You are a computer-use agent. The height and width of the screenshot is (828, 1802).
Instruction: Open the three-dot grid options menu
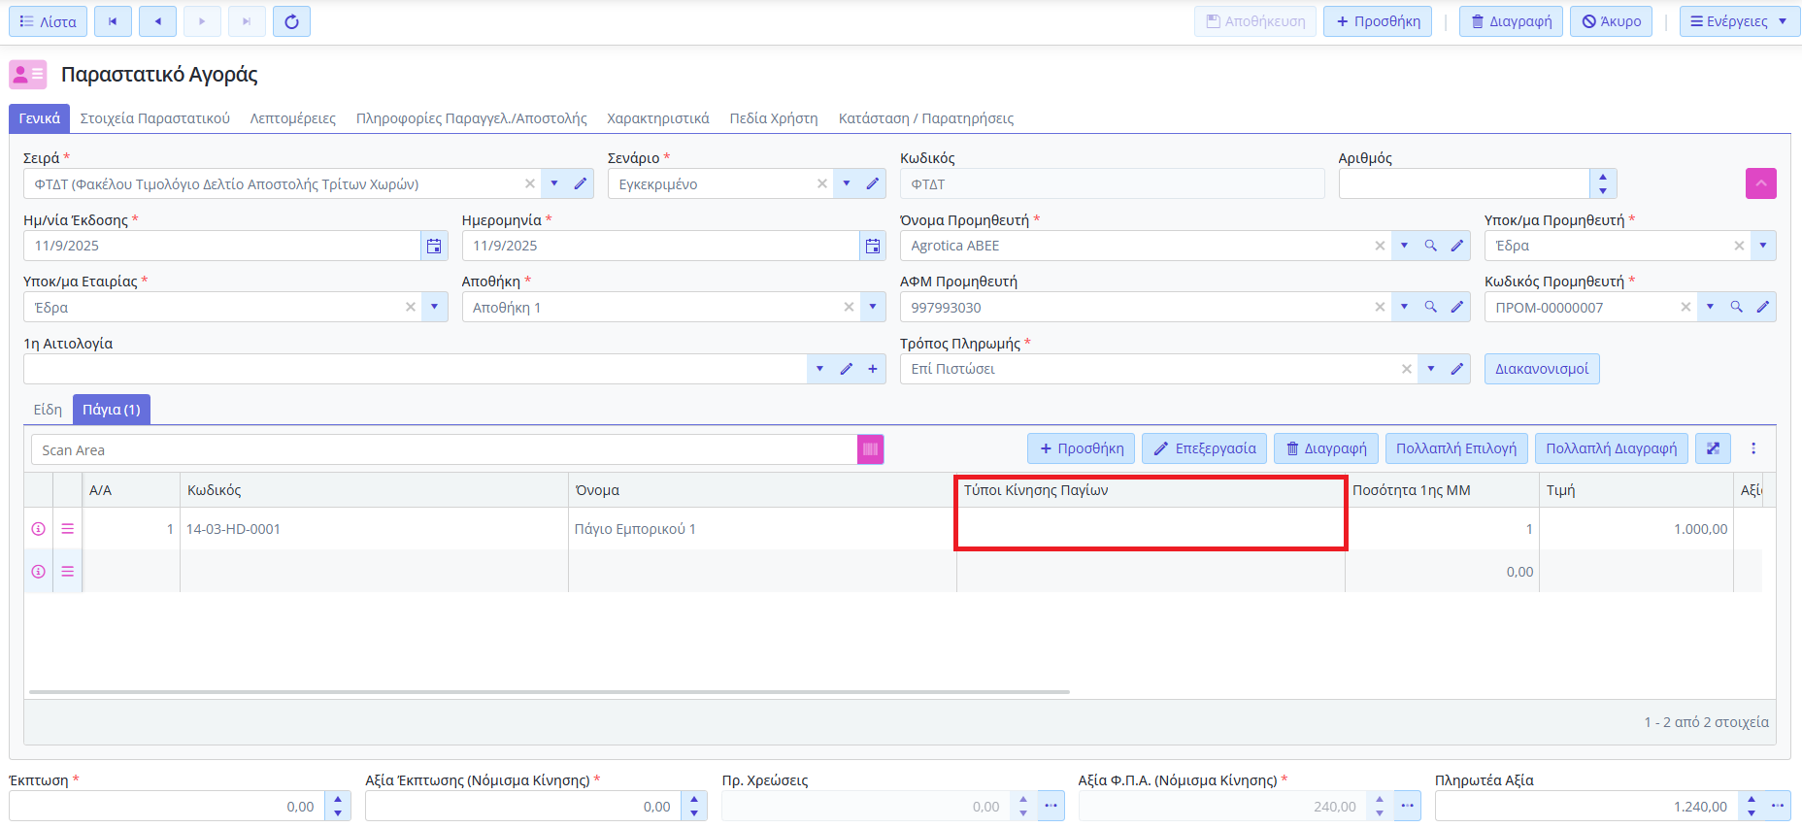click(1753, 448)
